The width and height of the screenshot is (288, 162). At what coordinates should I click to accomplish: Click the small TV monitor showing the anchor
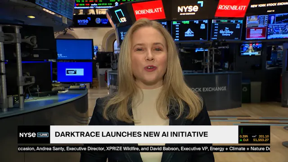tap(251, 49)
